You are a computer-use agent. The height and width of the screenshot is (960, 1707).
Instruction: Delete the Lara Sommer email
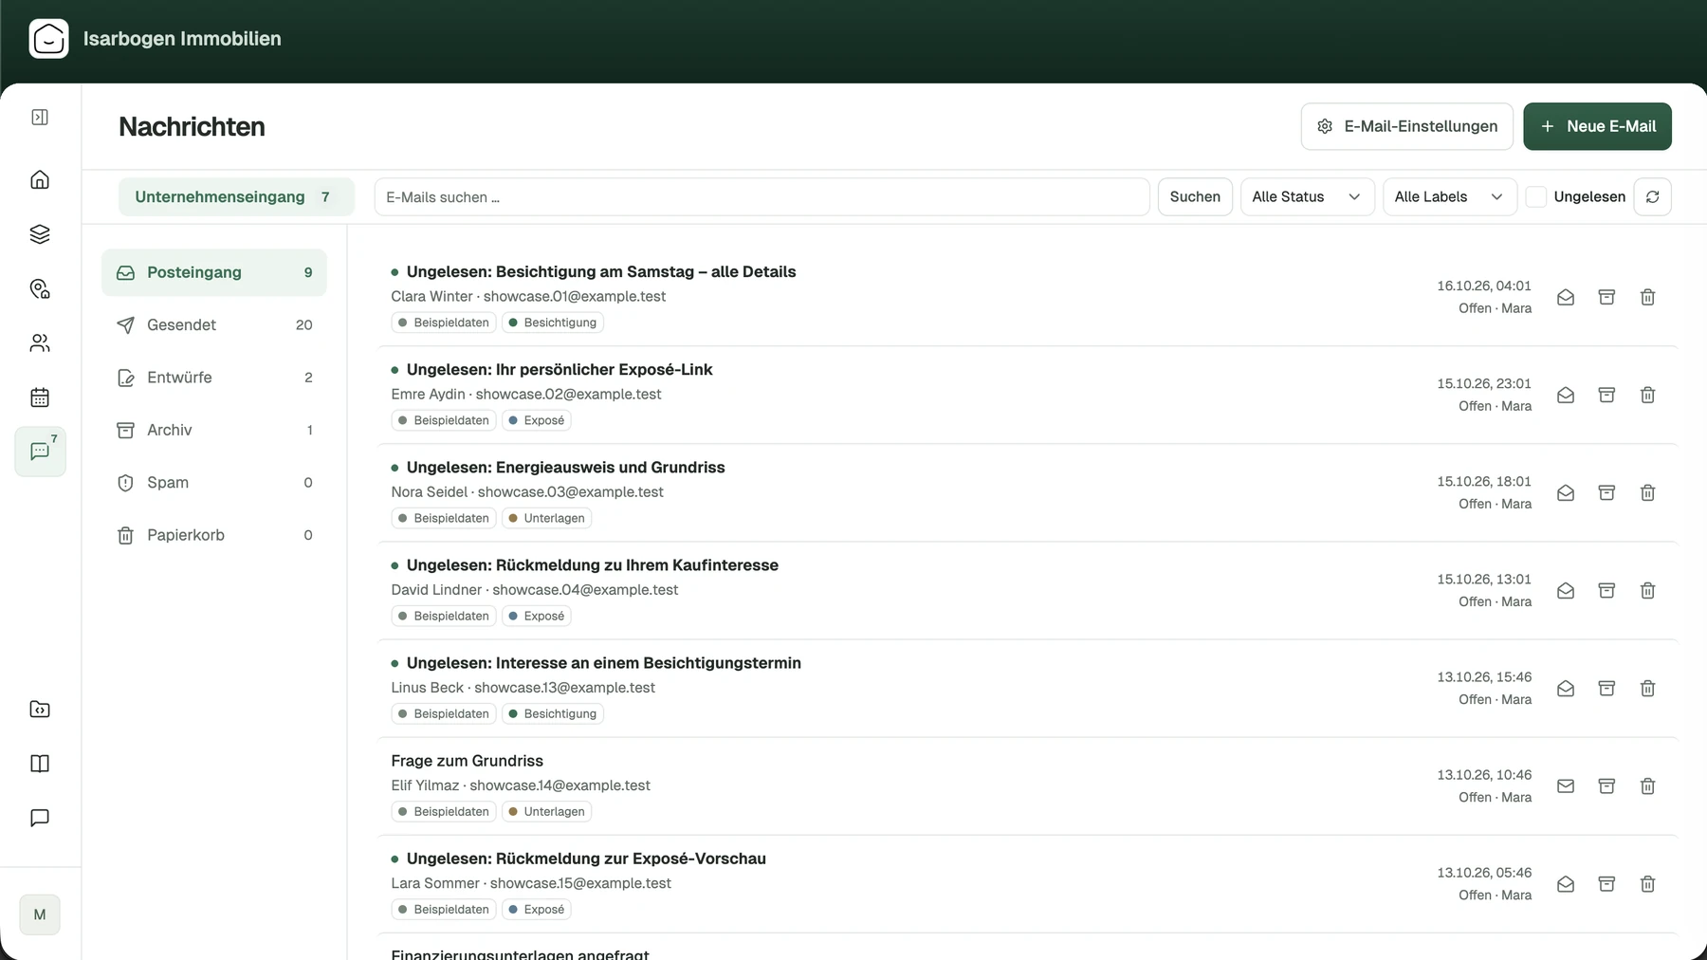[x=1647, y=883]
